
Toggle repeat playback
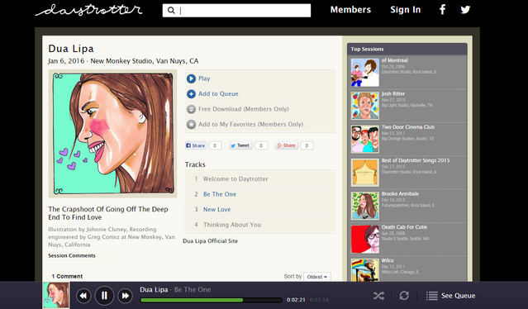point(404,296)
